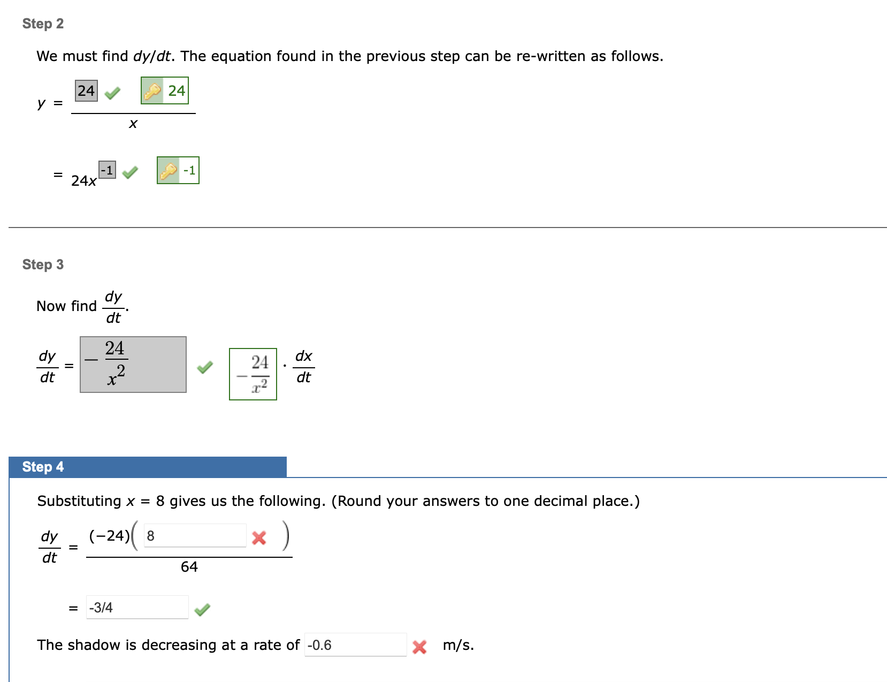
Task: Click the boxed -24/x² key answer
Action: [x=253, y=374]
